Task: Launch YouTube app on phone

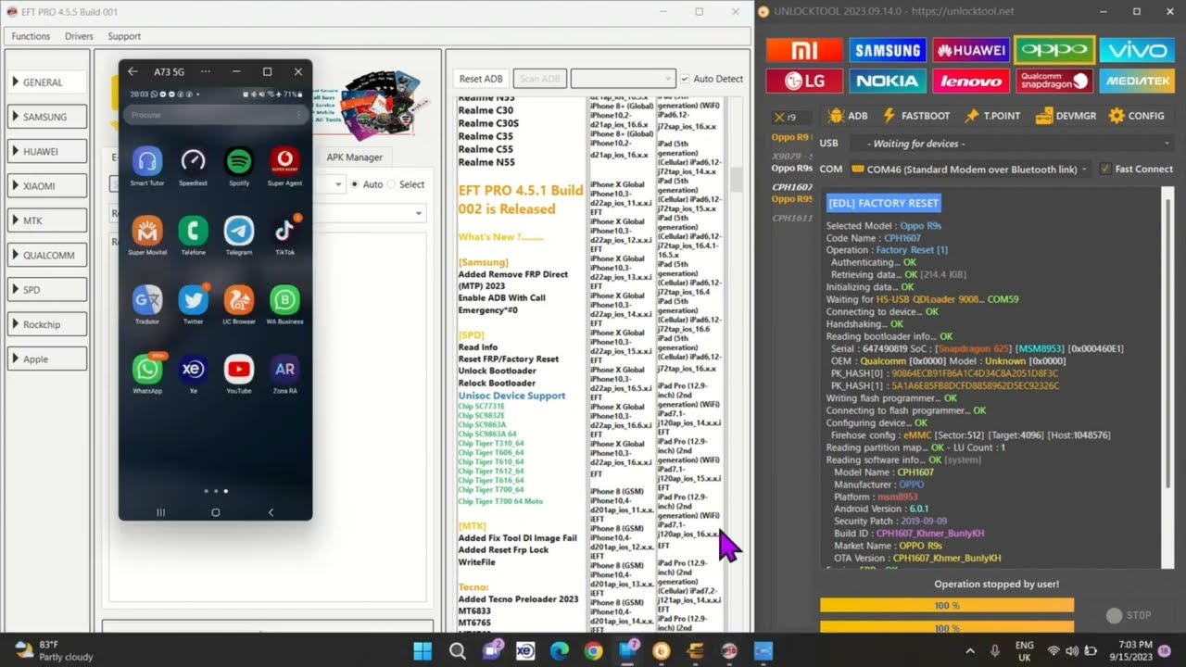Action: 239,369
